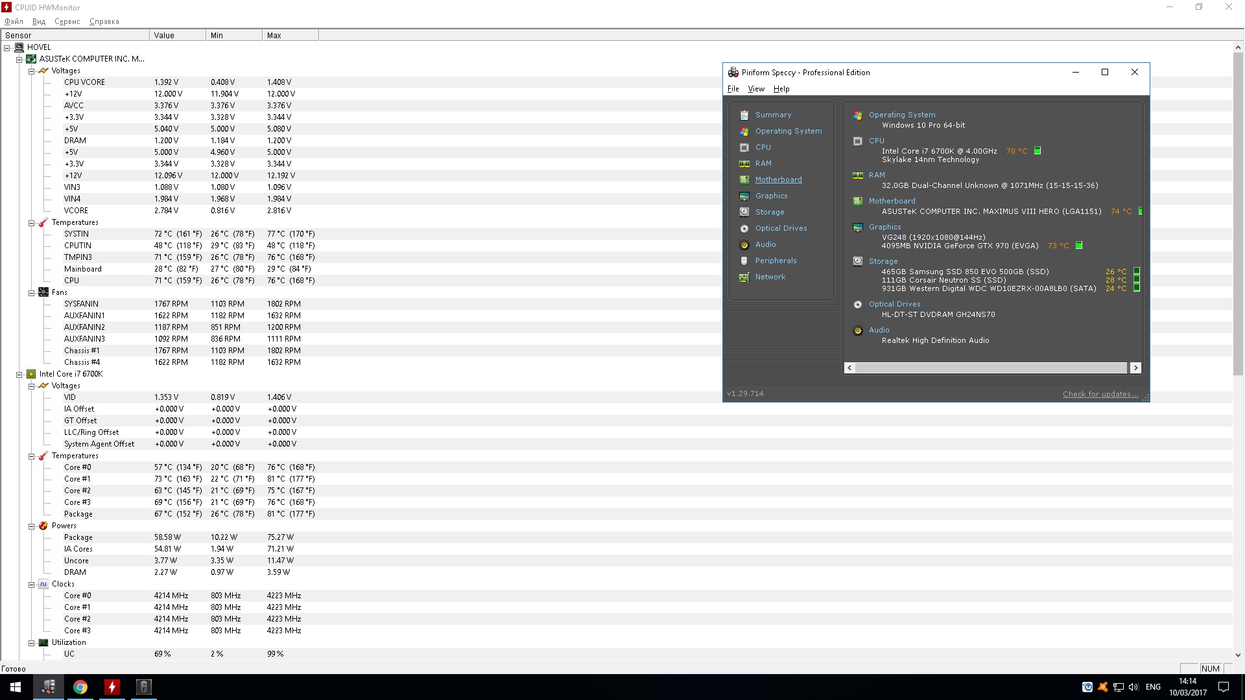Open the Summary section icon in Speccy

point(744,115)
